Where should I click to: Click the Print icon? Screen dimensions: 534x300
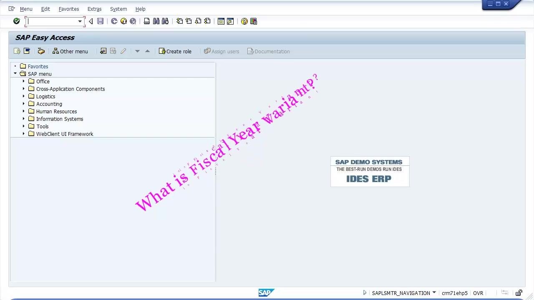pos(147,21)
